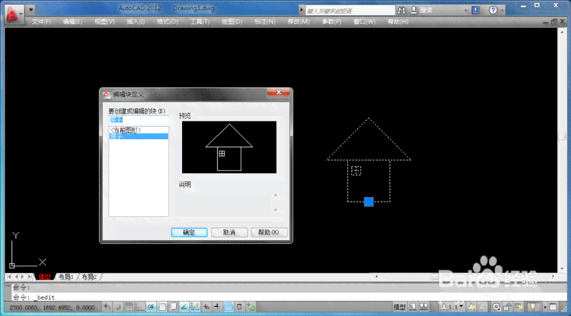This screenshot has width=571, height=316.
Task: Toggle Polar Tracking in status bar
Action: pos(151,307)
